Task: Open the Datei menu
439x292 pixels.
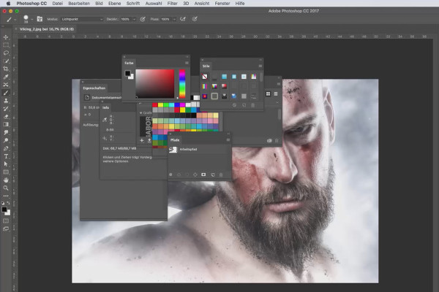Action: (x=57, y=4)
